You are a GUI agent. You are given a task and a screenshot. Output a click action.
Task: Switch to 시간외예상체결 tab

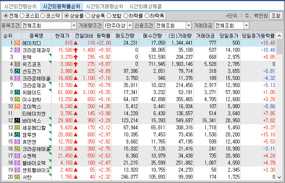(x=145, y=7)
